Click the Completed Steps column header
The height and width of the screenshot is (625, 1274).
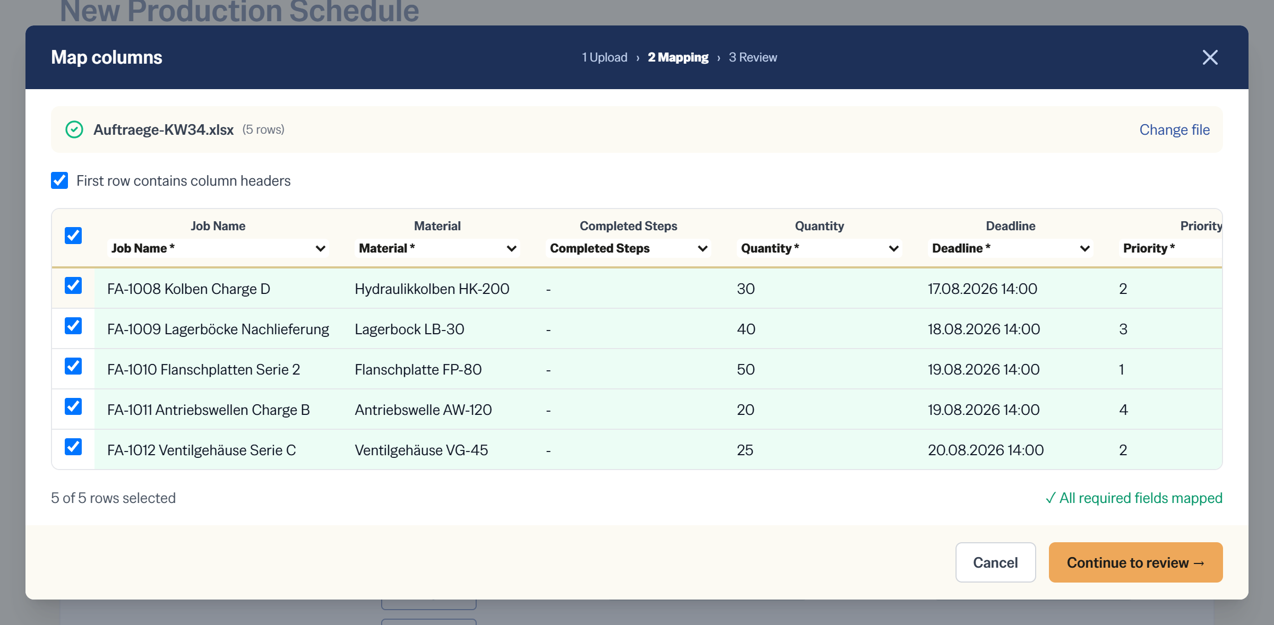(629, 226)
